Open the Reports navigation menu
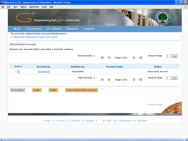188x141 pixels. point(73,29)
